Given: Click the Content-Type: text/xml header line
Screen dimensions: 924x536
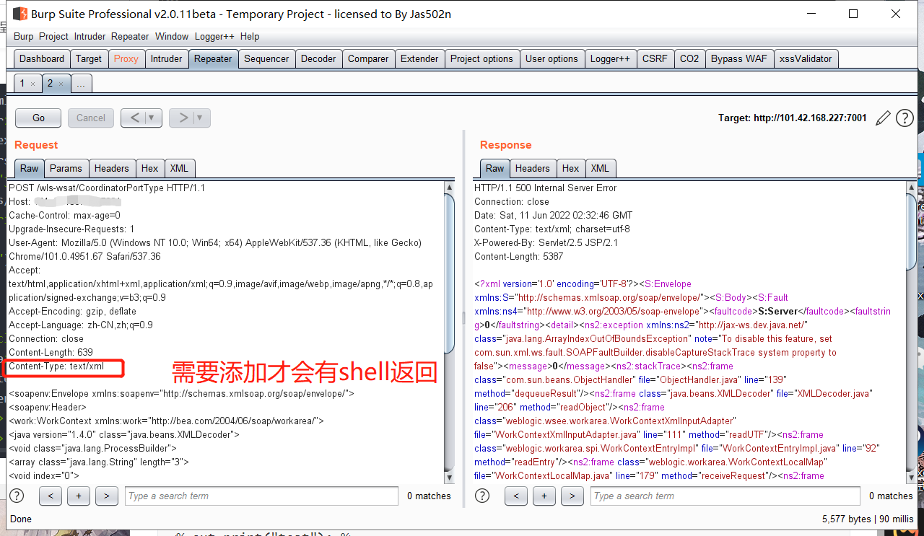Looking at the screenshot, I should [56, 366].
